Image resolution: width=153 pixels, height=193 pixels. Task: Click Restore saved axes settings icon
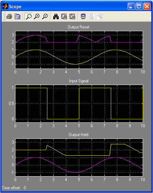[x=72, y=16]
